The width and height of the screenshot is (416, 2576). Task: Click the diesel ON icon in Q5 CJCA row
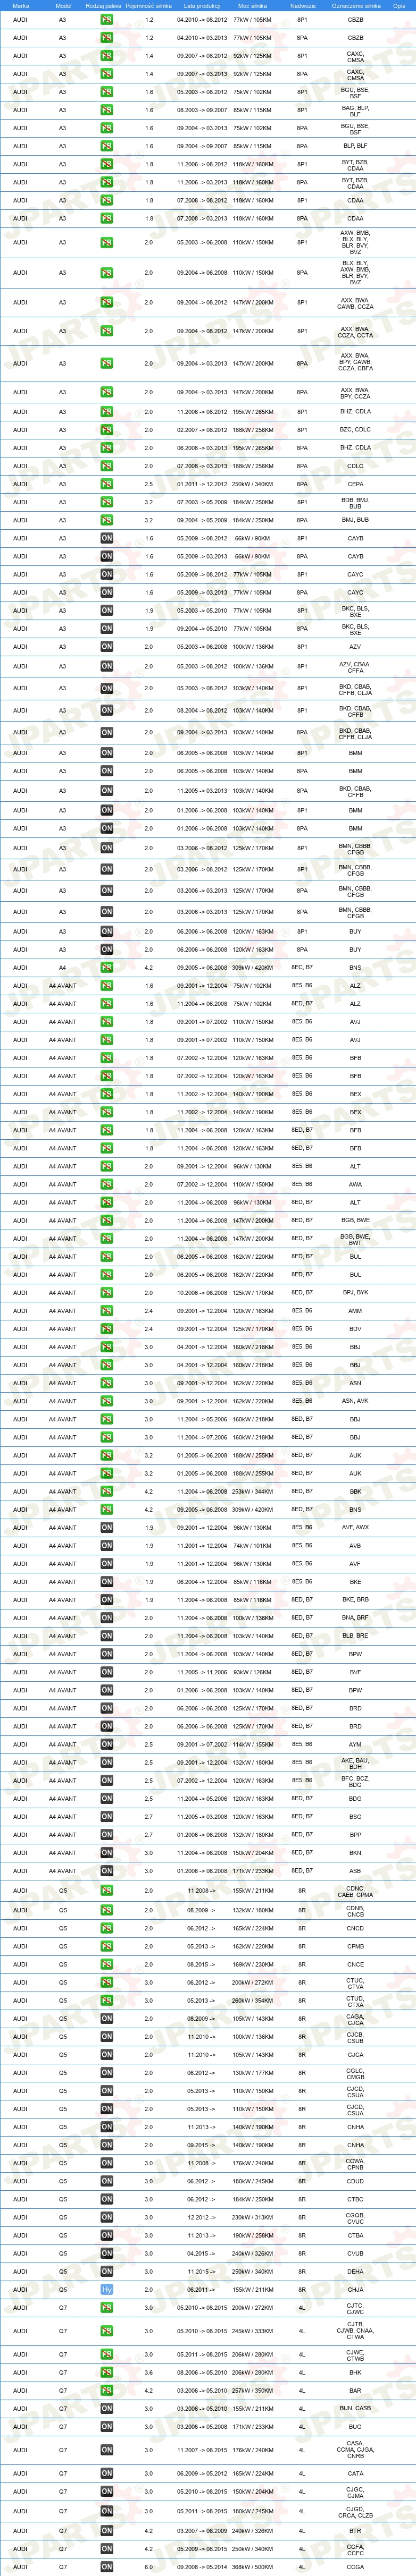(106, 2055)
